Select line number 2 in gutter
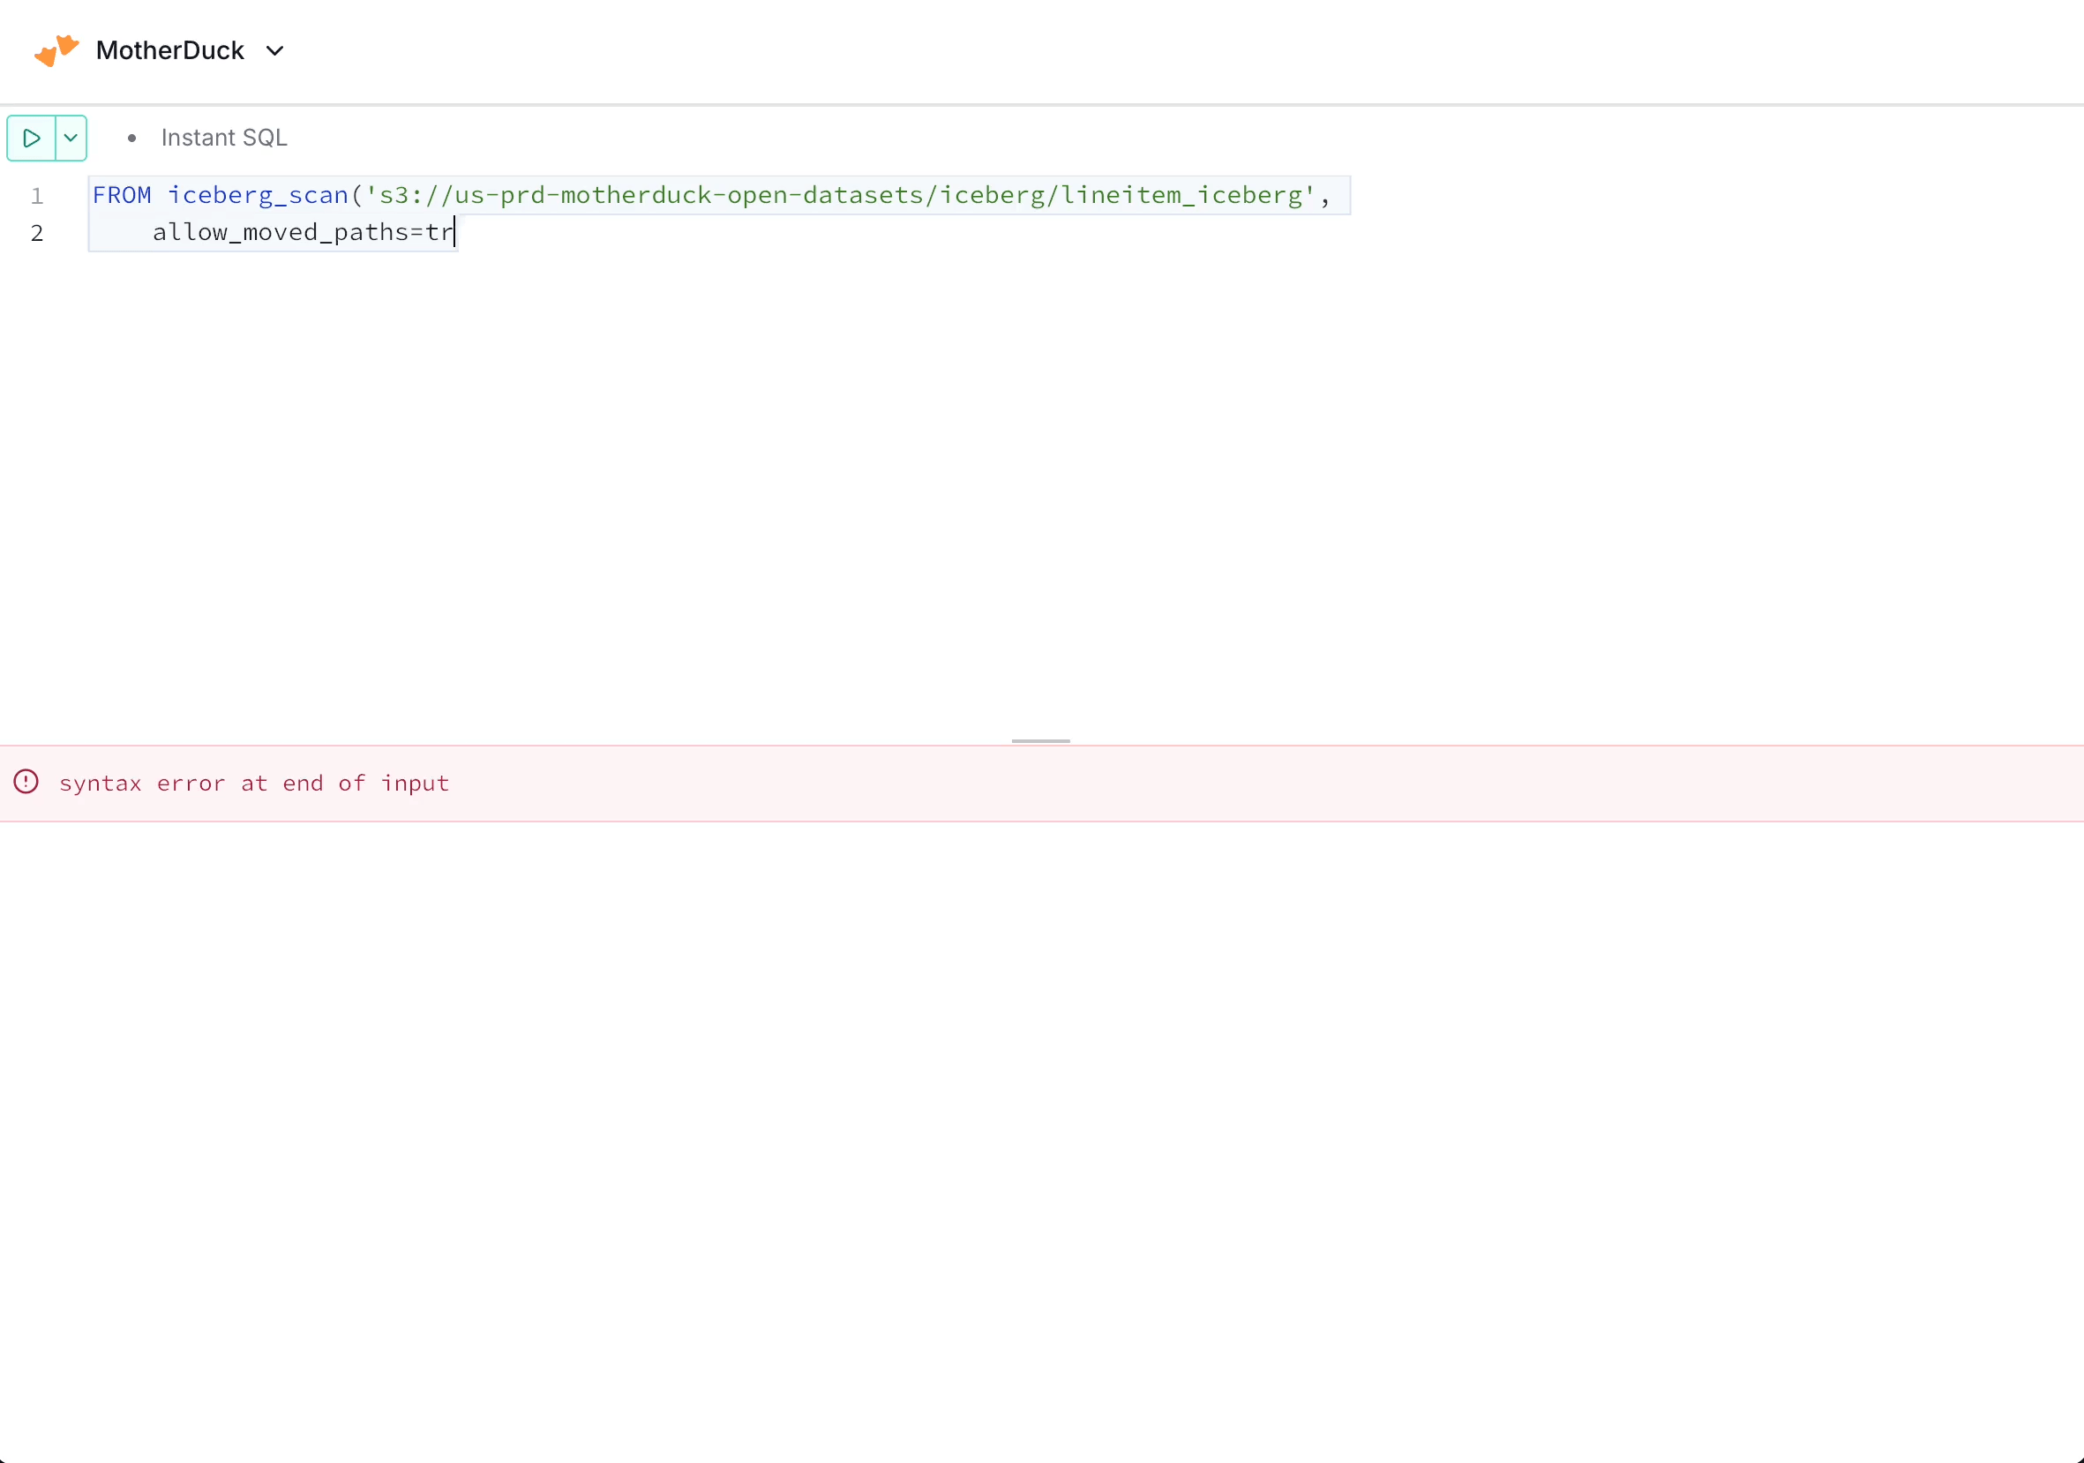The height and width of the screenshot is (1463, 2084). [x=37, y=233]
